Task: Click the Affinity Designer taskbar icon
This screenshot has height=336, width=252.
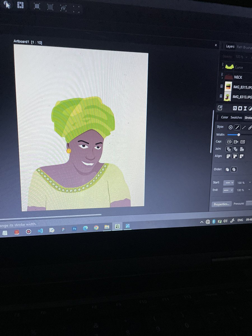Action: pyautogui.click(x=117, y=226)
